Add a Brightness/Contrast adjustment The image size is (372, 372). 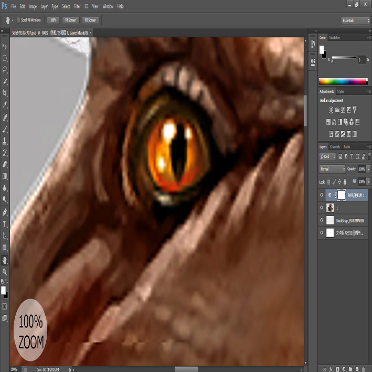(x=331, y=110)
